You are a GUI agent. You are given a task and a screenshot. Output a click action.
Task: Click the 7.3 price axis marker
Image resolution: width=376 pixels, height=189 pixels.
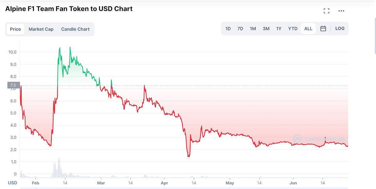pos(13,85)
